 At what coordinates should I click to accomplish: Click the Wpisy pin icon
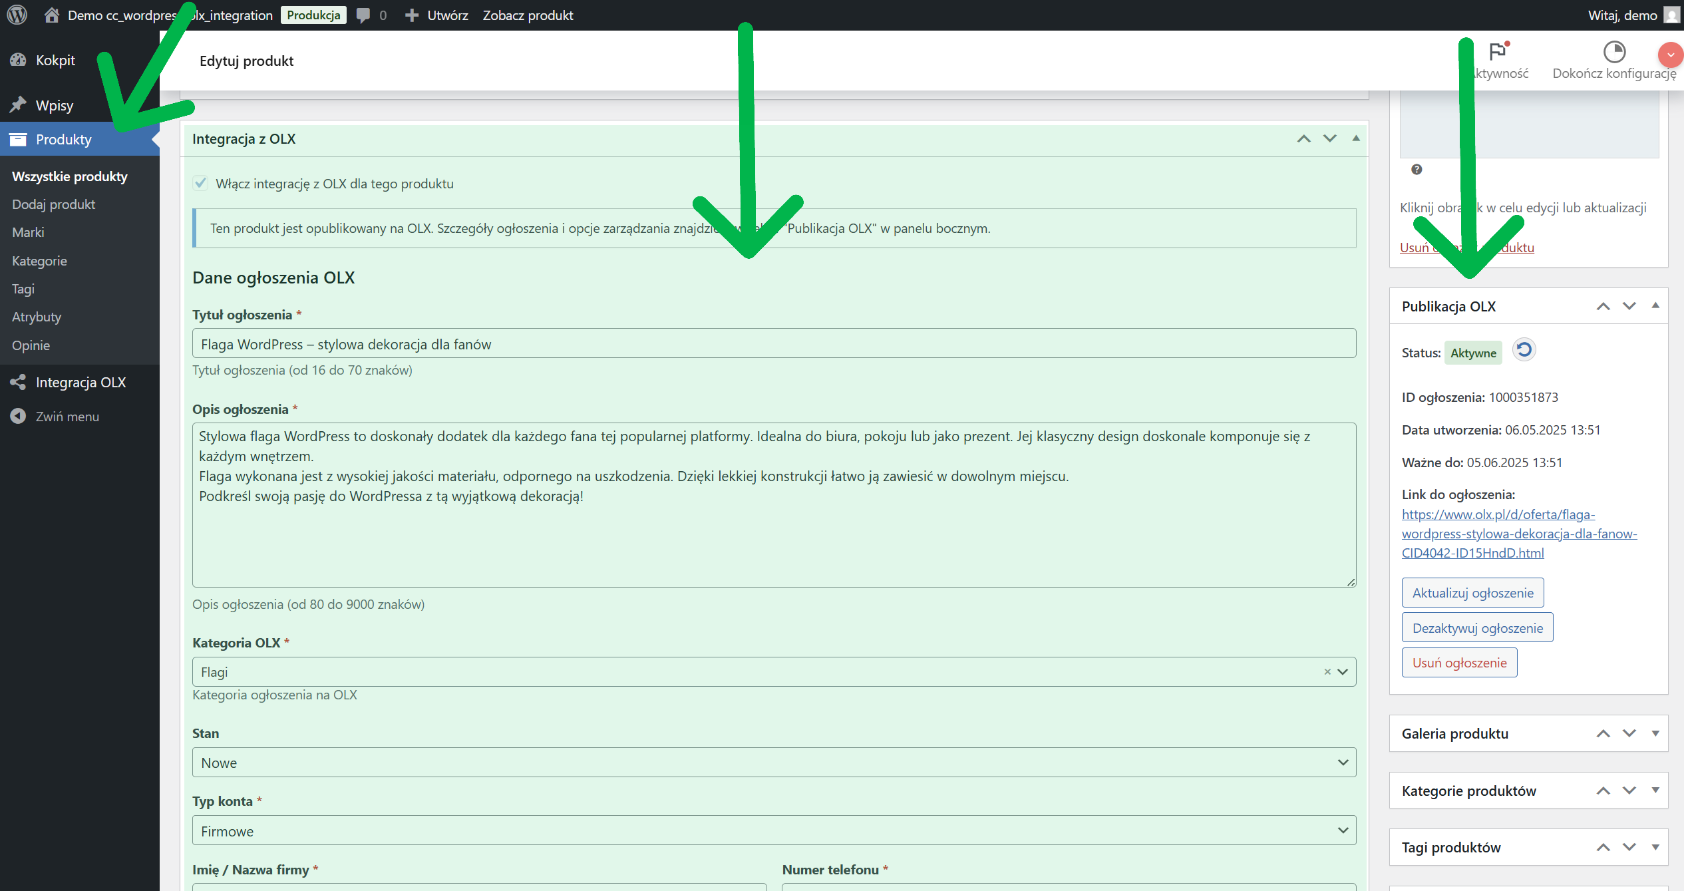pos(18,105)
